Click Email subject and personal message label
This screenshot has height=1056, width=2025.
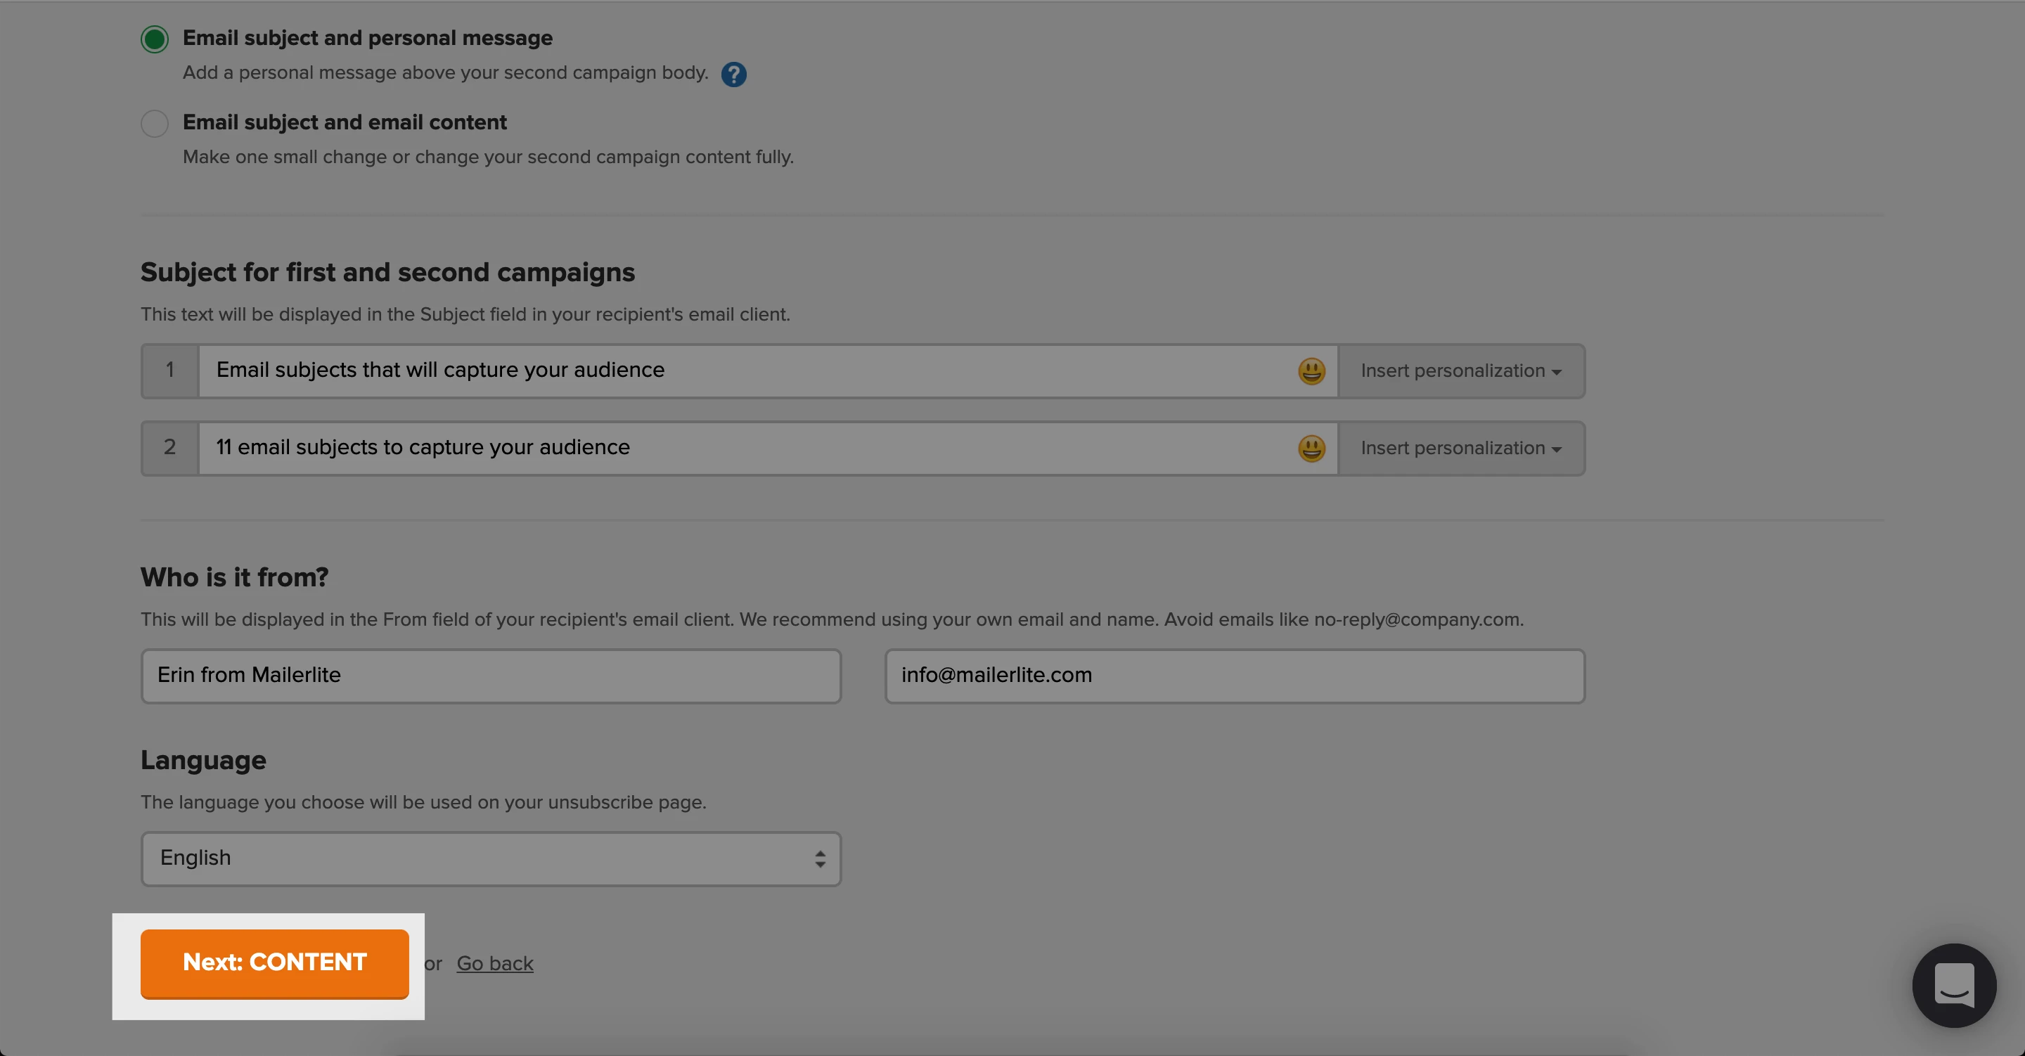click(x=367, y=38)
